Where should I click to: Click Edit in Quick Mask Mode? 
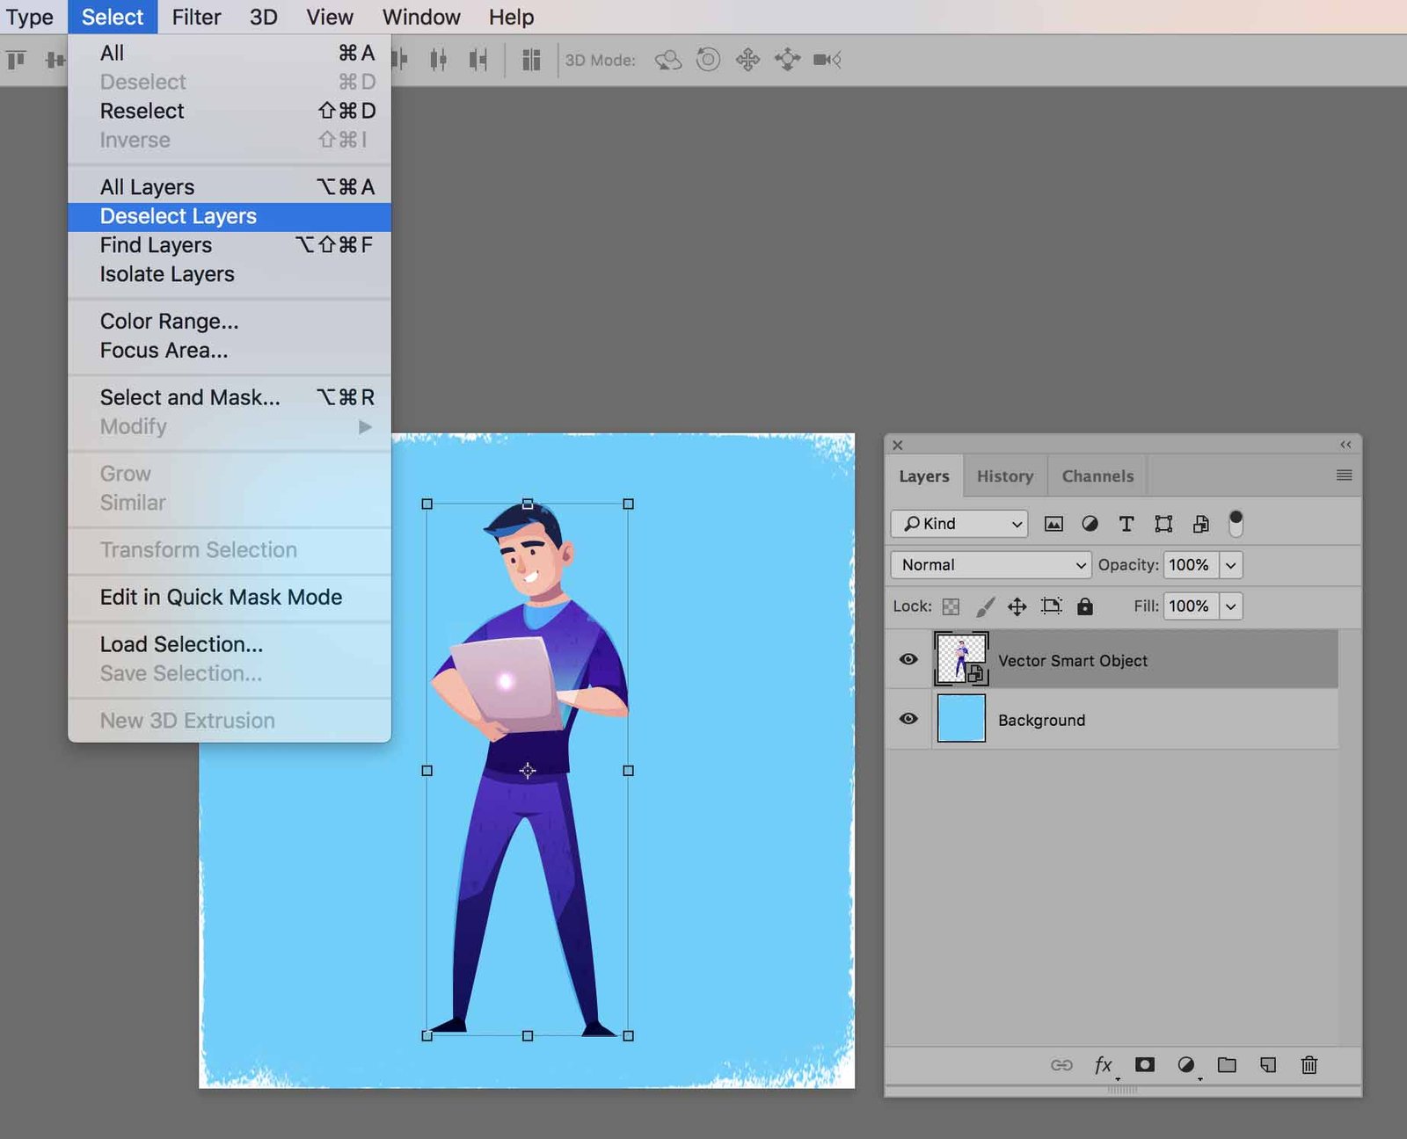tap(222, 597)
